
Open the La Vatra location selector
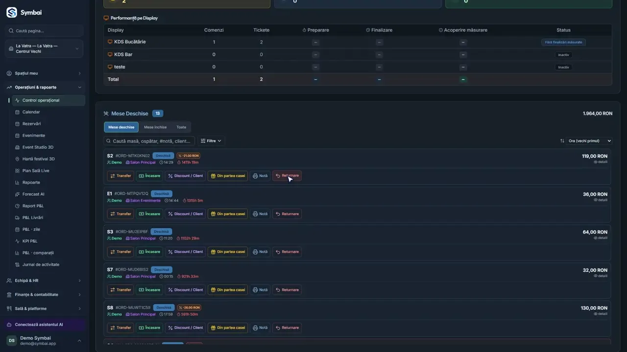(x=44, y=48)
